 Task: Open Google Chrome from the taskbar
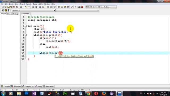[88, 94]
